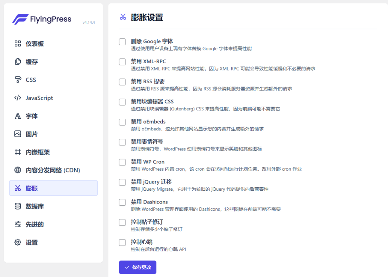Check the 禁用 XML-RPC box
Screen dimensions: 388x277
(x=122, y=62)
